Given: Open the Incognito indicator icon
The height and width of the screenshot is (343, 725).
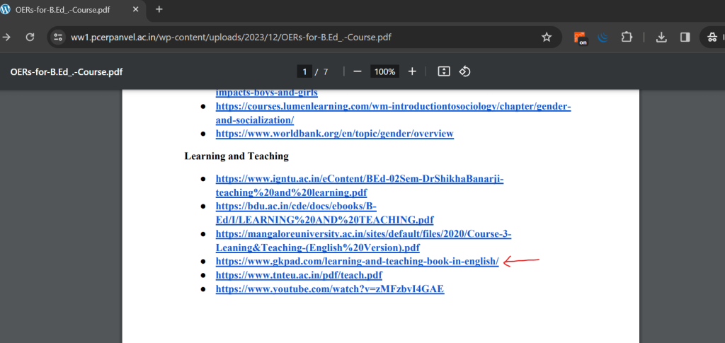Looking at the screenshot, I should 714,37.
